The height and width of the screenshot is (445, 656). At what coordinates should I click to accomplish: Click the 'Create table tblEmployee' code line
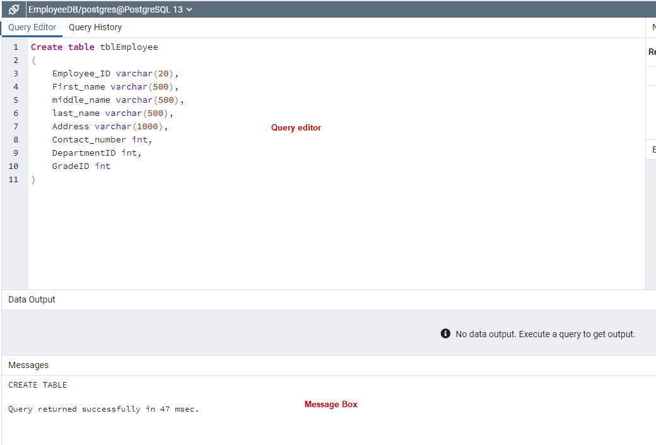click(95, 47)
